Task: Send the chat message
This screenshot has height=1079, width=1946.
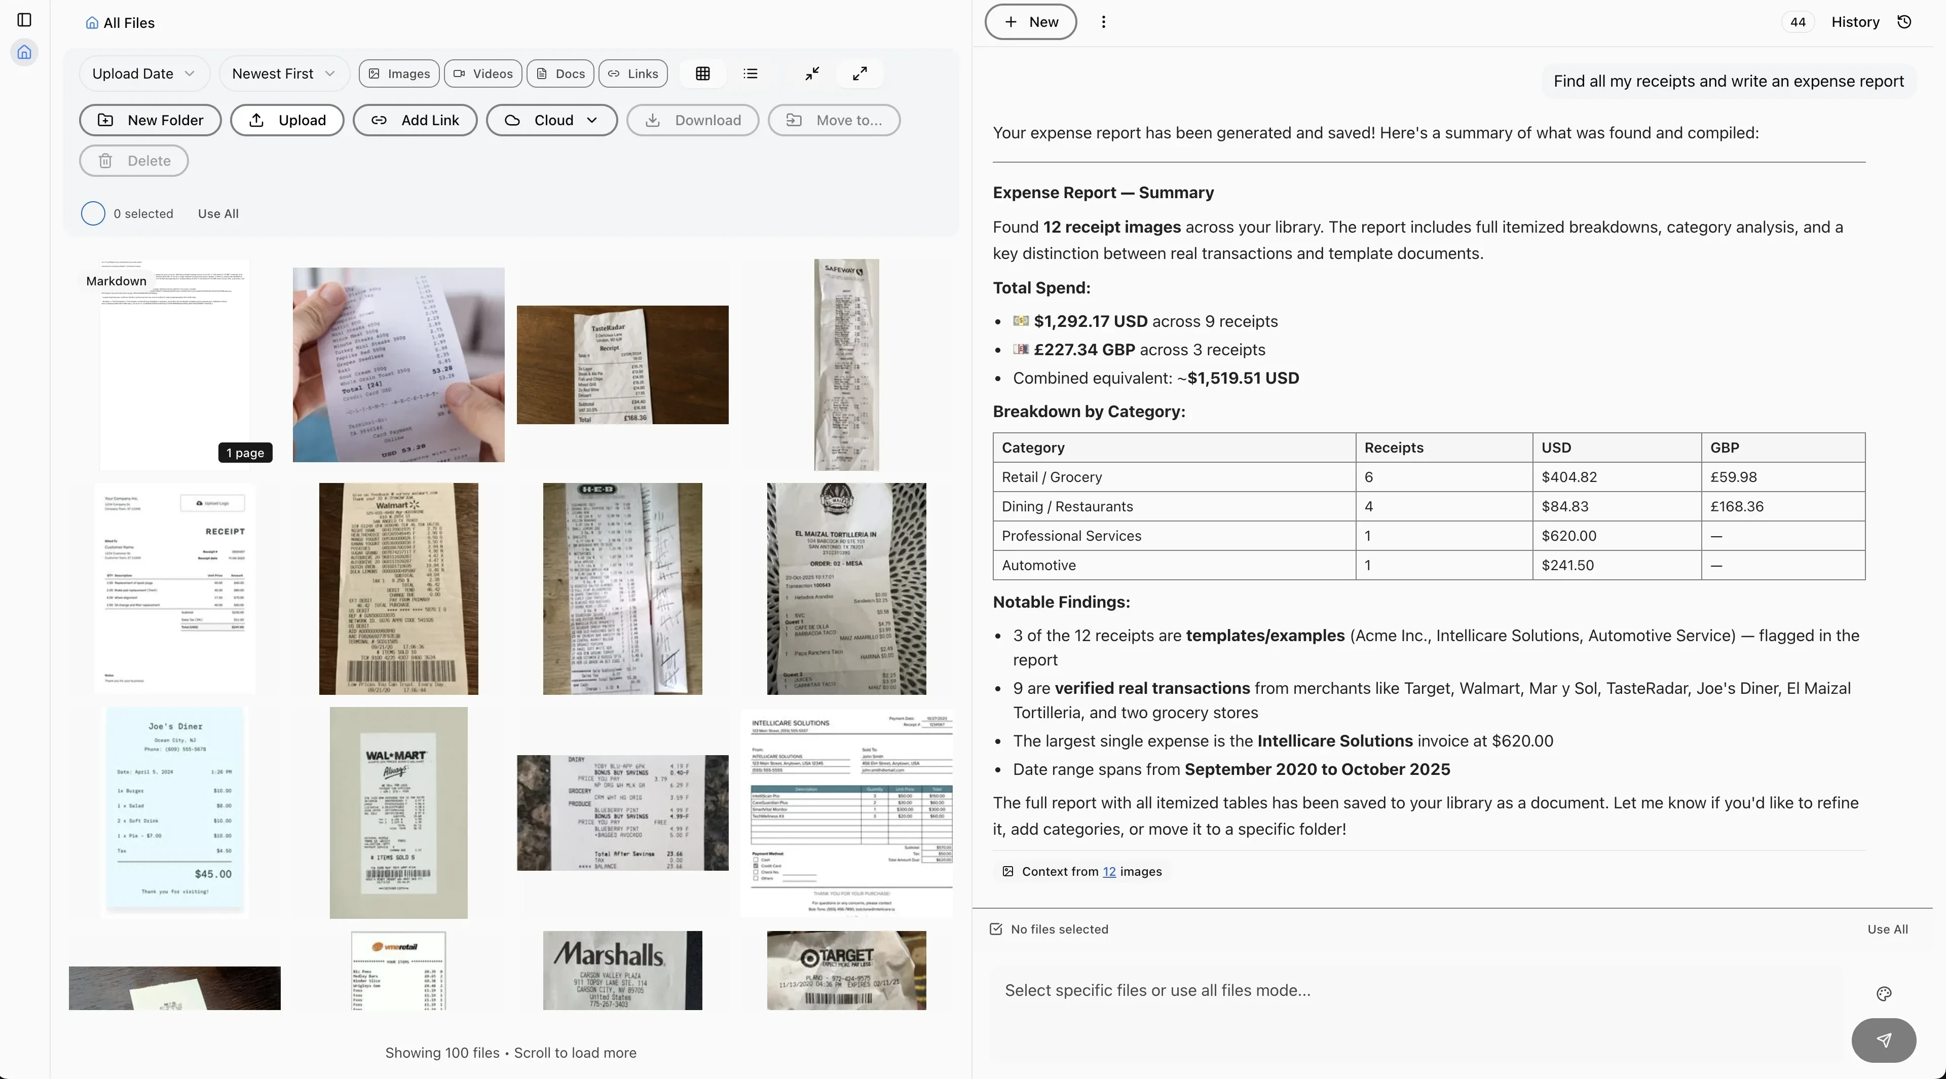Action: pos(1883,1040)
